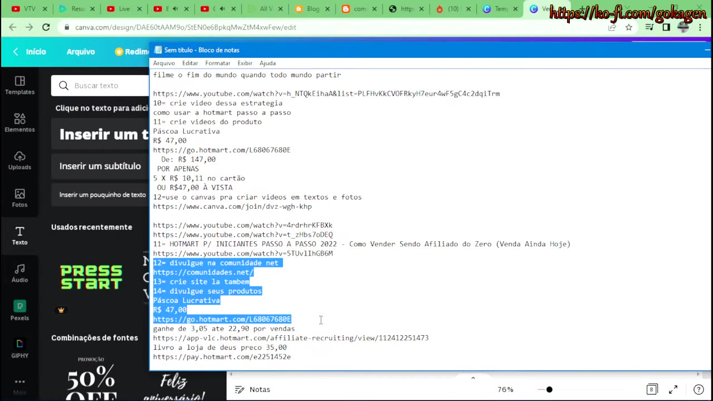Click the Chrome address bar URL
The width and height of the screenshot is (713, 401).
185,27
